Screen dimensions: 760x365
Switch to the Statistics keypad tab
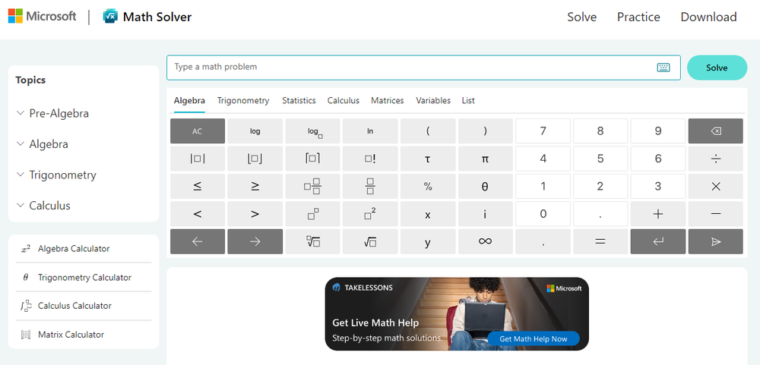(299, 101)
